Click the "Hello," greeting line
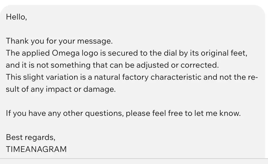This screenshot has width=268, height=164. click(x=16, y=17)
